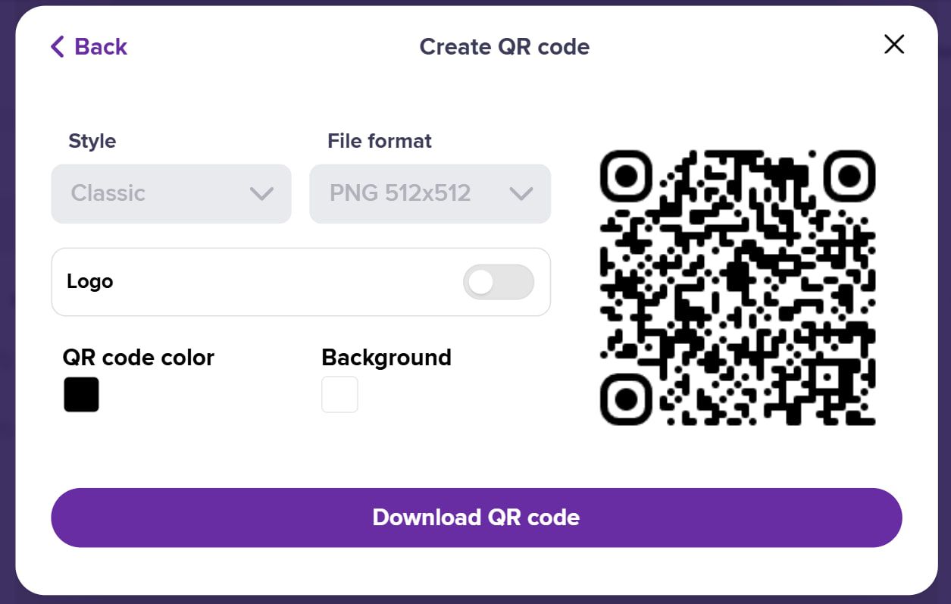
Task: Enable the Logo toggle switch
Action: [x=499, y=282]
